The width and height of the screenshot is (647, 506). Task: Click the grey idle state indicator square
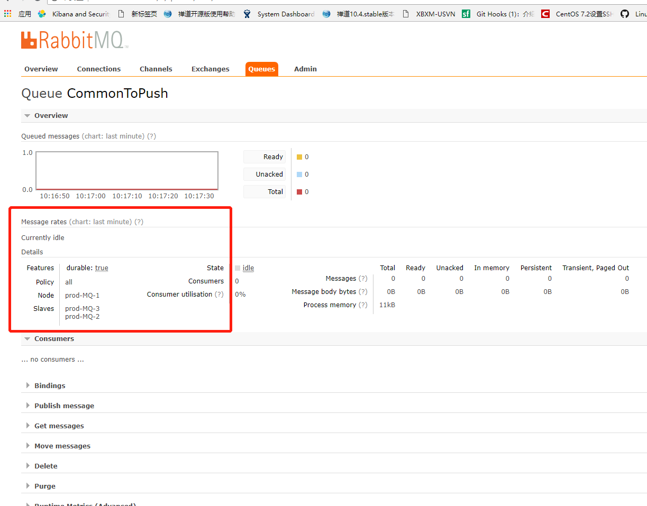(238, 268)
